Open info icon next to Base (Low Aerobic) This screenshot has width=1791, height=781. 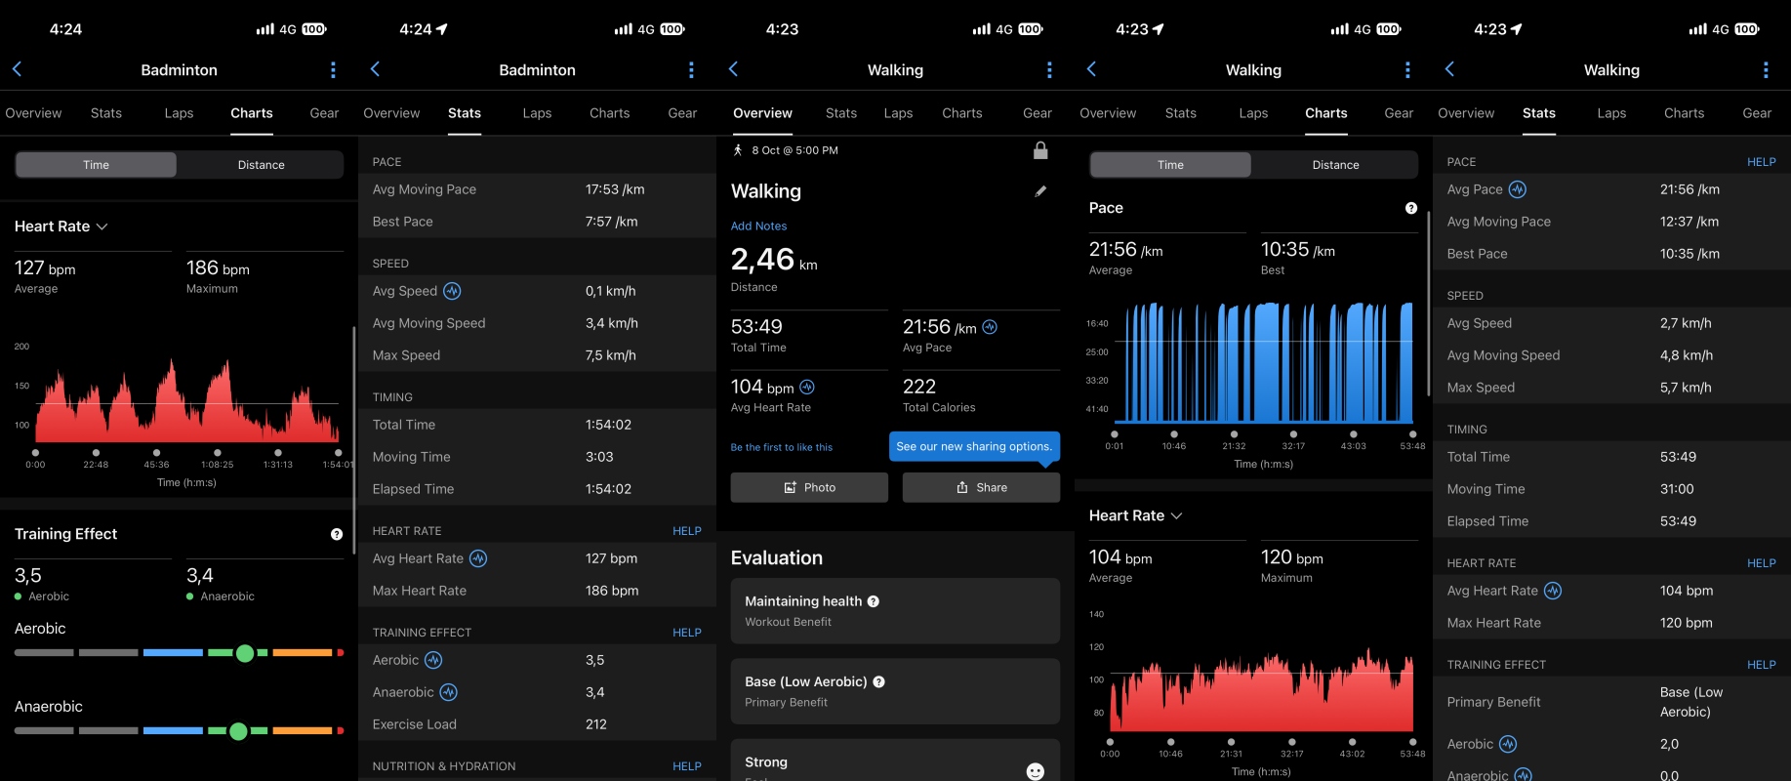pyautogui.click(x=878, y=682)
